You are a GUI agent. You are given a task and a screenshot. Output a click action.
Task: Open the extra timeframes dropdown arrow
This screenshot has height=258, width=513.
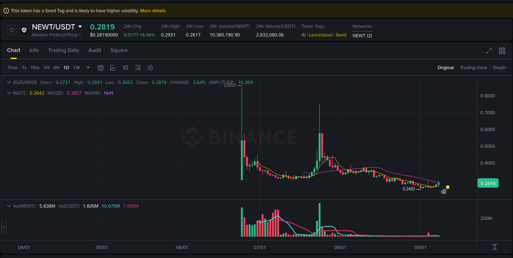tap(87, 68)
